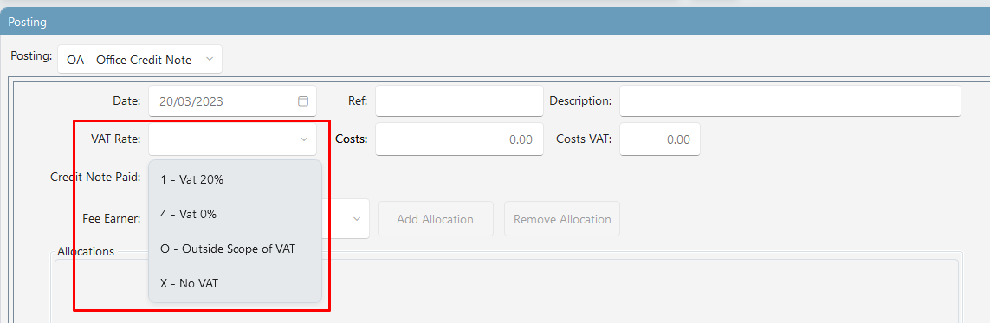Click the Fee Earner dropdown chevron
This screenshot has width=990, height=323.
(357, 219)
